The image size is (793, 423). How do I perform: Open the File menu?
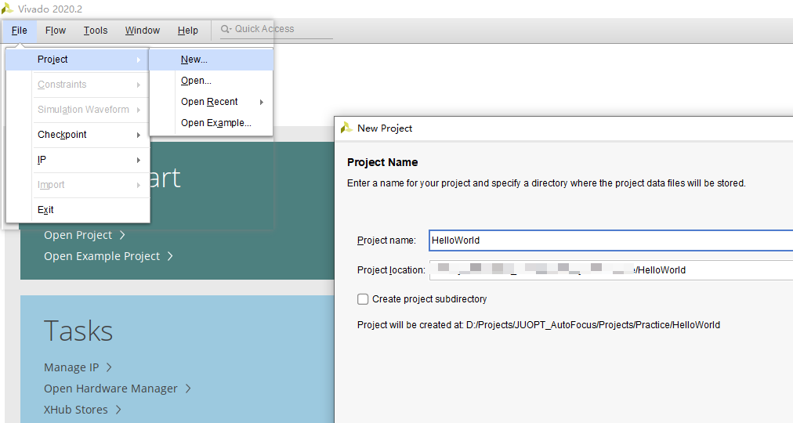click(x=20, y=31)
